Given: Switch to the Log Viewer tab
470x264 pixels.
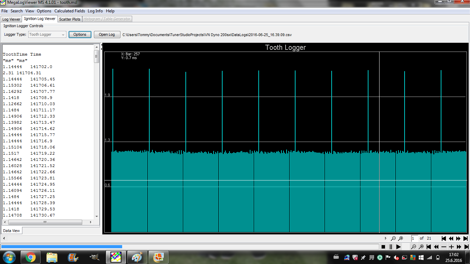Looking at the screenshot, I should click(11, 19).
